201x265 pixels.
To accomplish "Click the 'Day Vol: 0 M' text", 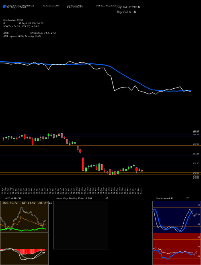I will point(126,12).
